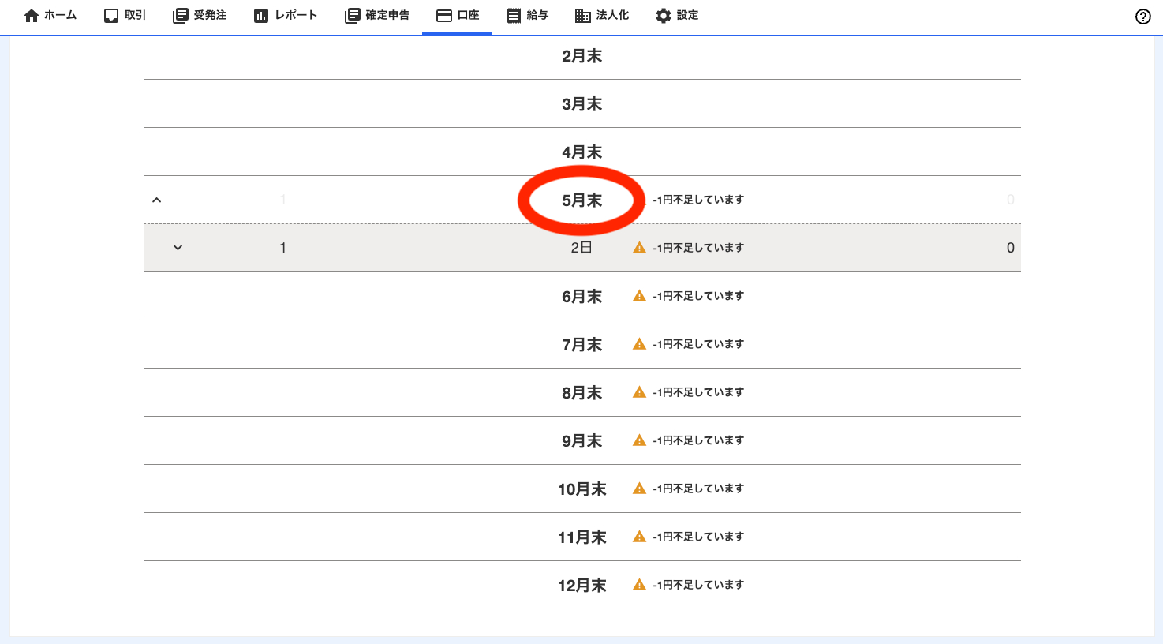Switch to the レポート menu label
Image resolution: width=1163 pixels, height=644 pixels.
[x=296, y=16]
